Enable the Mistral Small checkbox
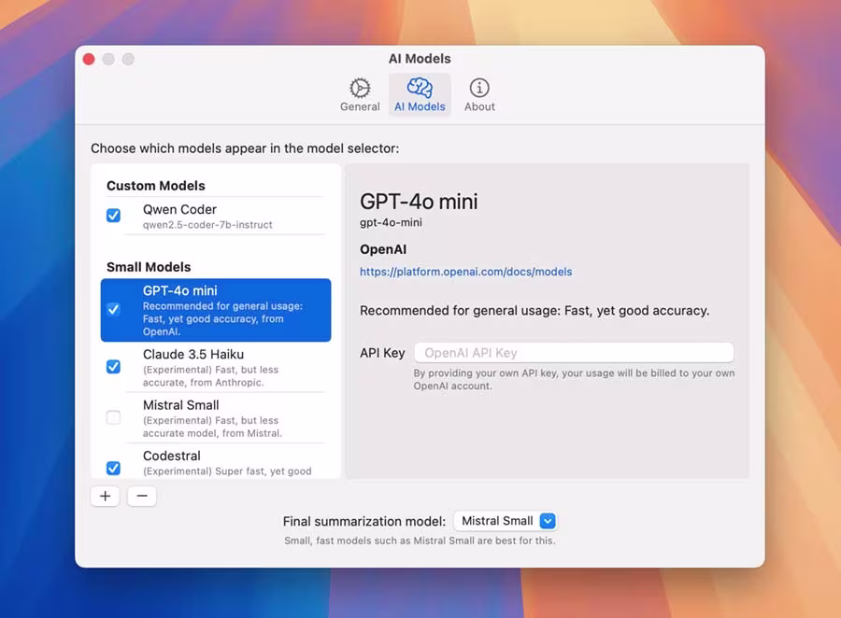Viewport: 841px width, 618px height. click(x=113, y=417)
